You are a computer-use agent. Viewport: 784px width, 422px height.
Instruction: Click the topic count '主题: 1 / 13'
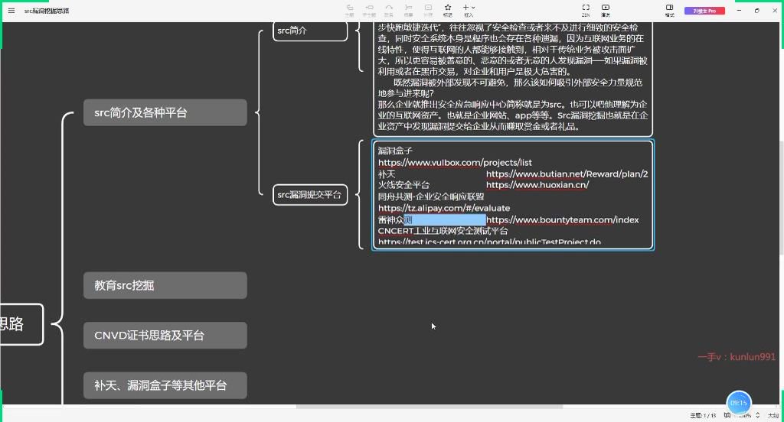tap(703, 416)
